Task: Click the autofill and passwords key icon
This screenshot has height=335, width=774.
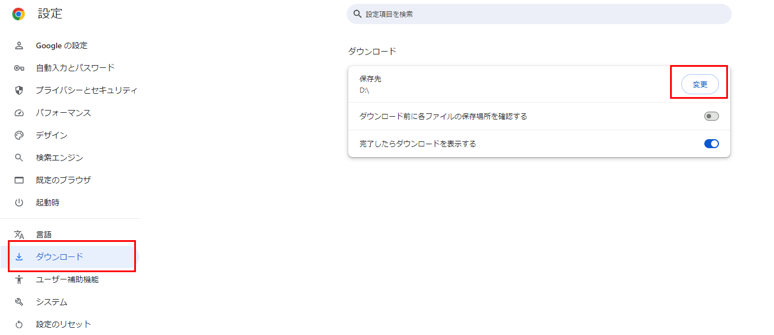Action: click(x=19, y=68)
